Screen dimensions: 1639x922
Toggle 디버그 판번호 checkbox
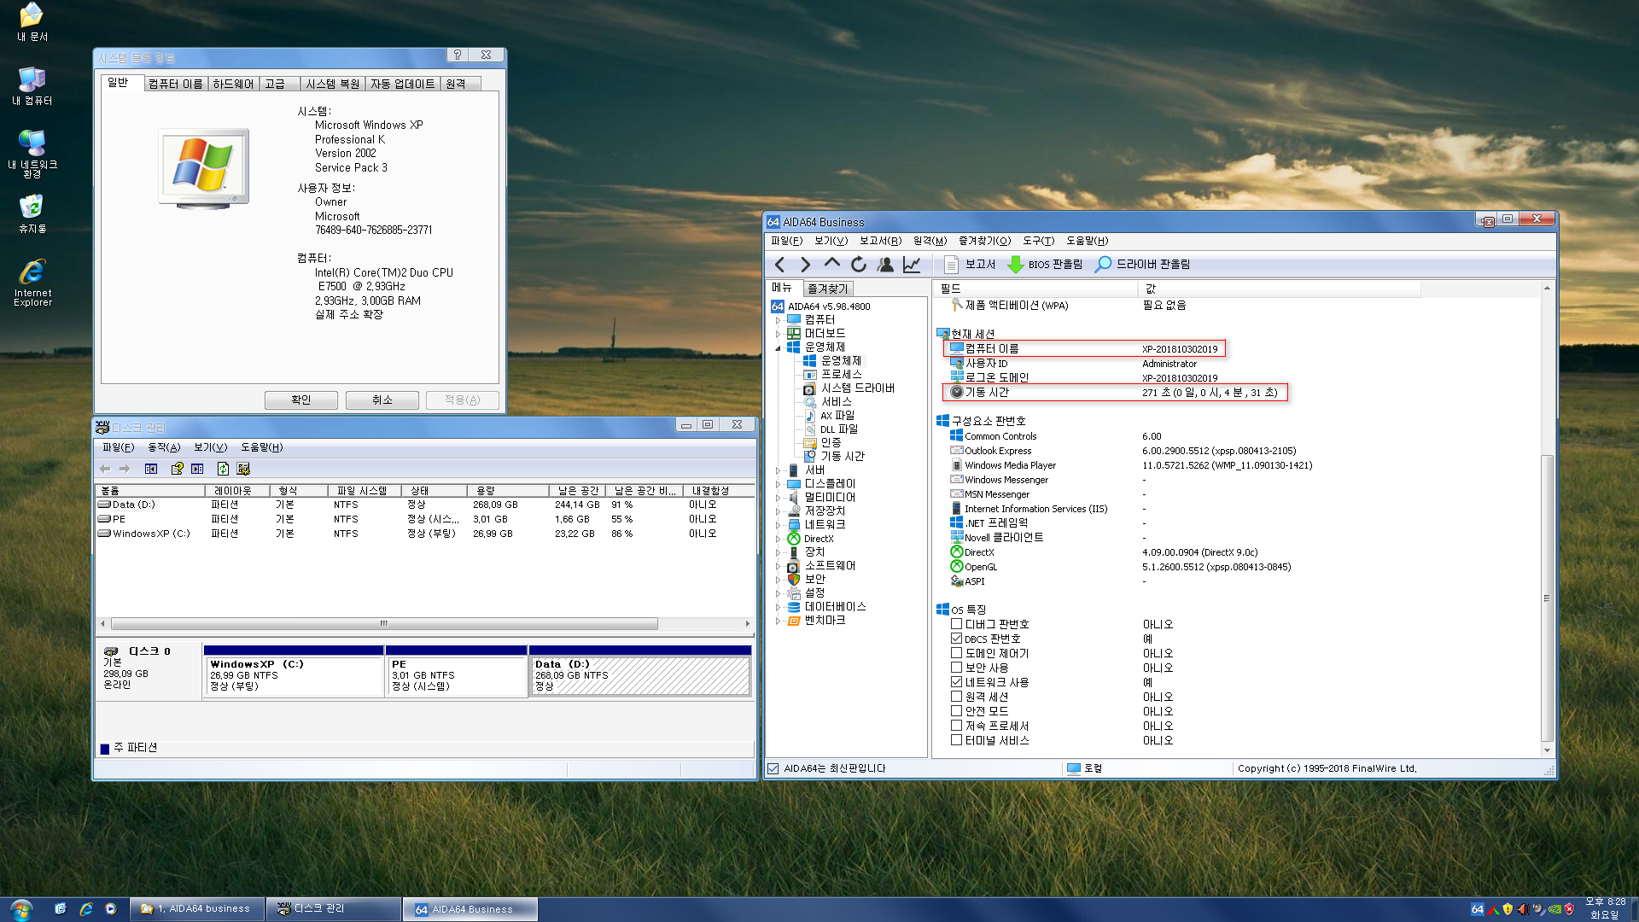[956, 624]
